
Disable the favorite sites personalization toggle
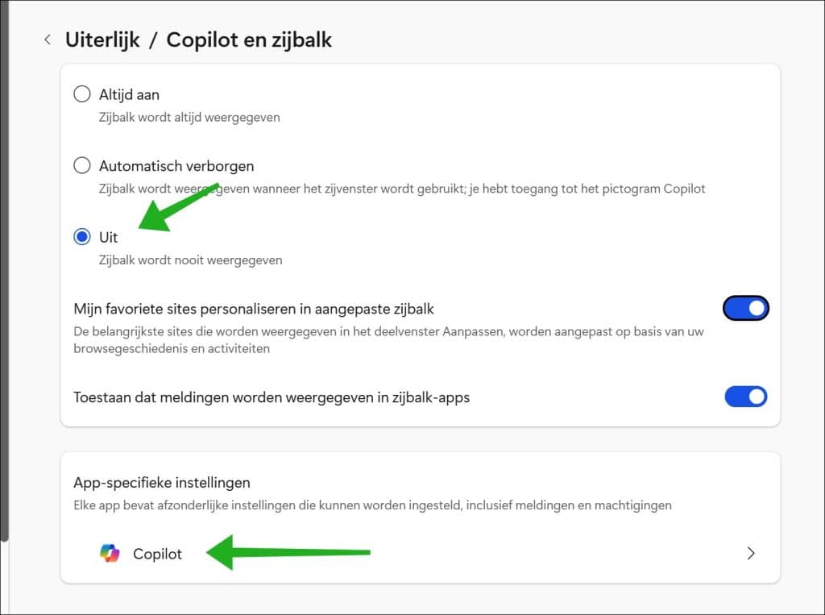[745, 308]
